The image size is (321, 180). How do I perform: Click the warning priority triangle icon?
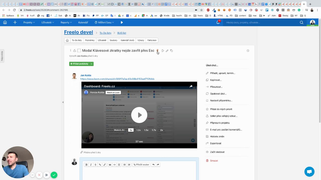pos(74,50)
